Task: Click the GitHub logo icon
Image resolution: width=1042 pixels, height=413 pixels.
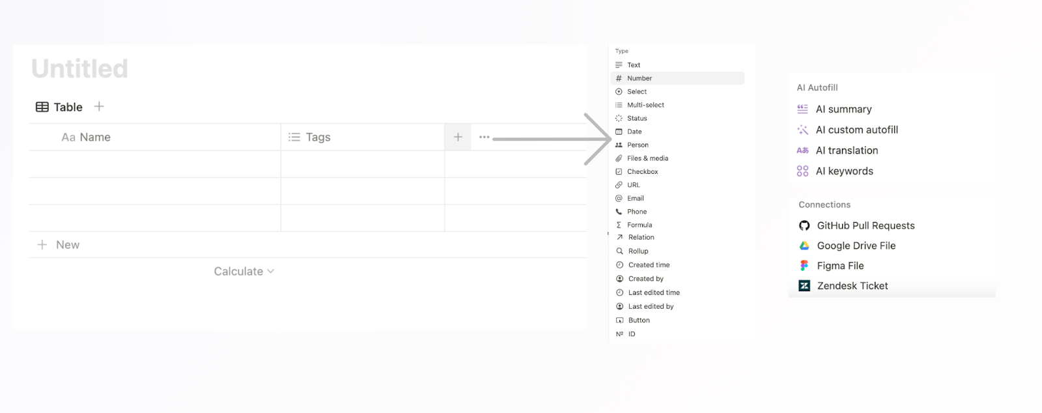Action: pyautogui.click(x=804, y=225)
